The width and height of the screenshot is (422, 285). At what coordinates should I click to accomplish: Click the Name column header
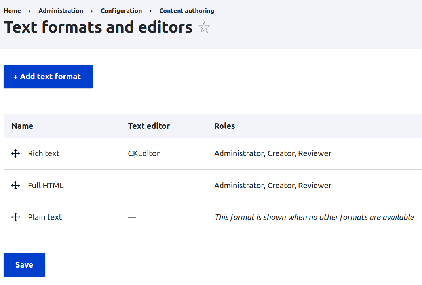coord(22,126)
